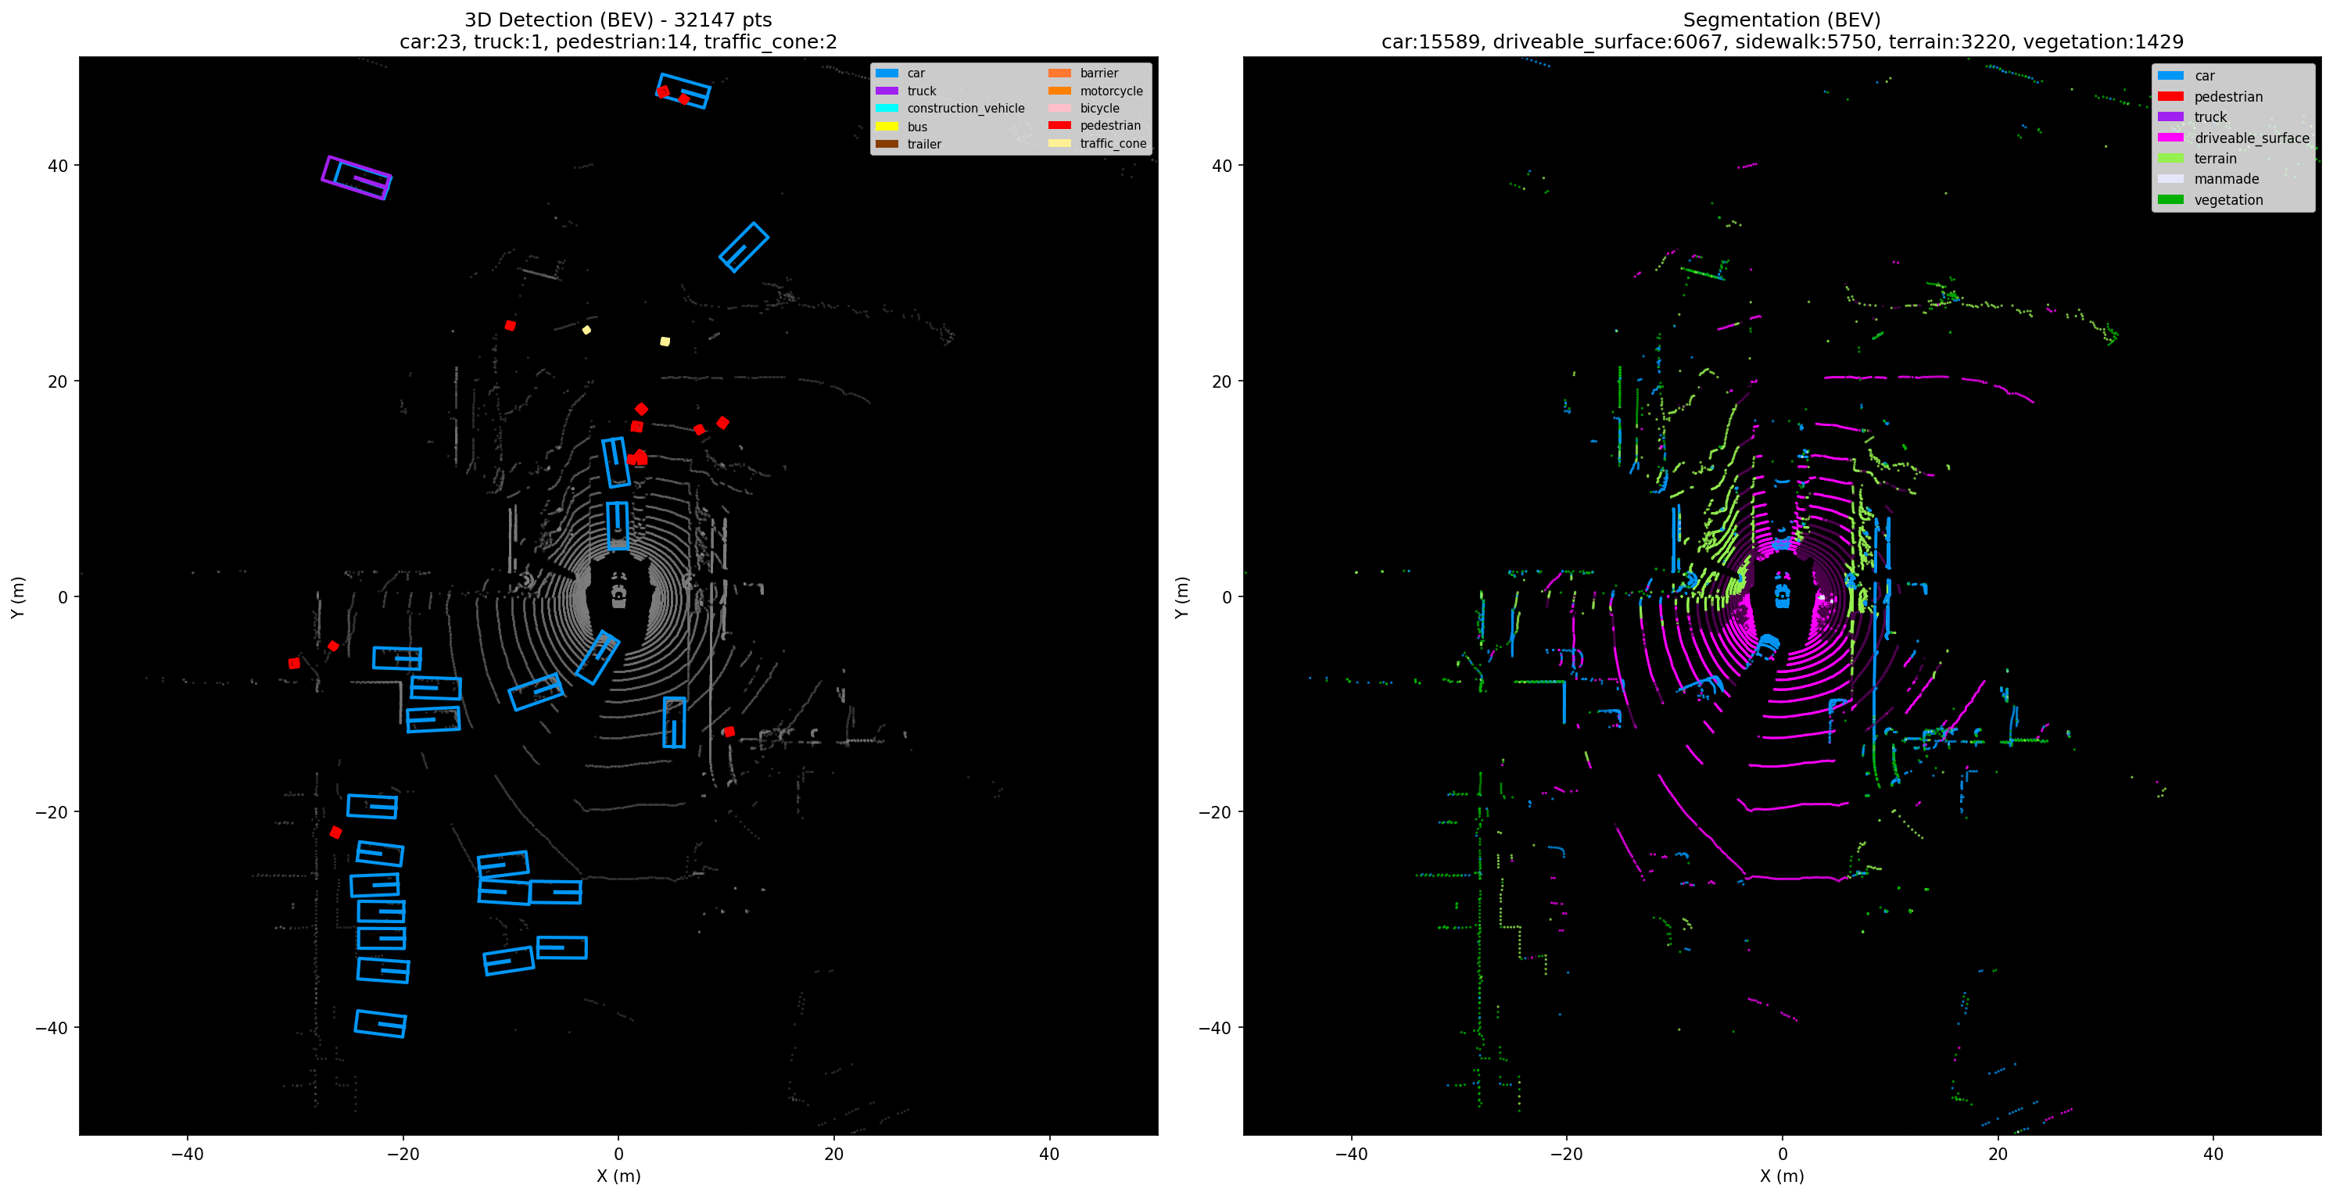Click the left plot's X (m) axis label
Image resolution: width=2333 pixels, height=1196 pixels.
[618, 1176]
